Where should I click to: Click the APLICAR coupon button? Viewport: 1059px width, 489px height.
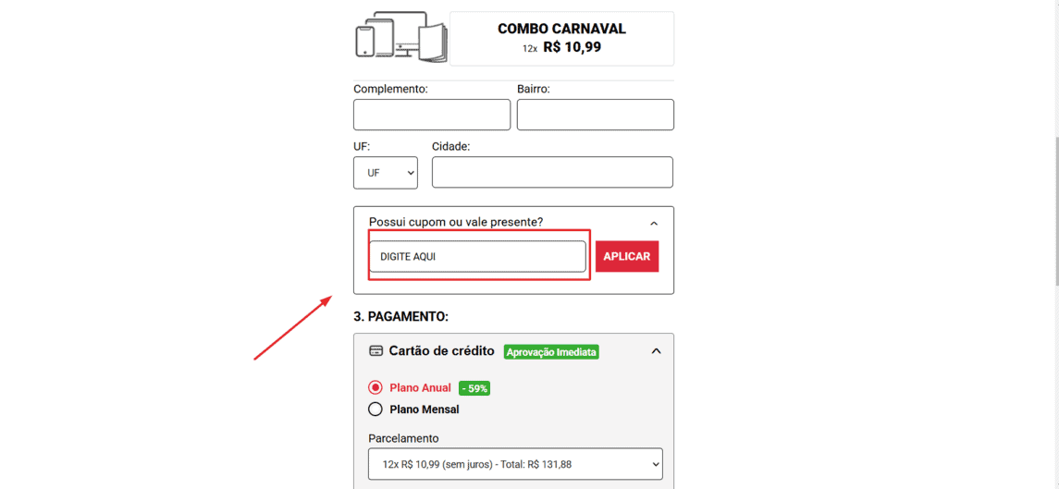coord(627,257)
